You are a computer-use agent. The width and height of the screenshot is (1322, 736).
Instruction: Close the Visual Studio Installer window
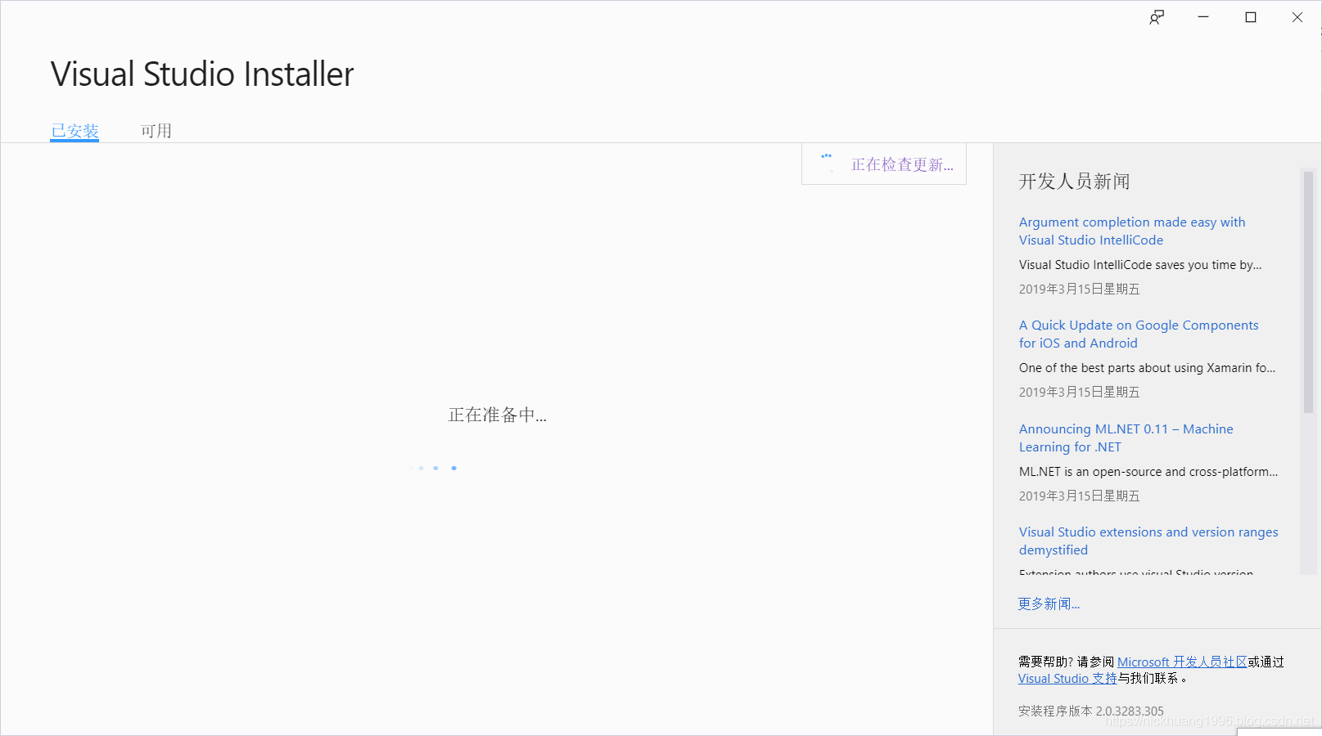click(1297, 16)
